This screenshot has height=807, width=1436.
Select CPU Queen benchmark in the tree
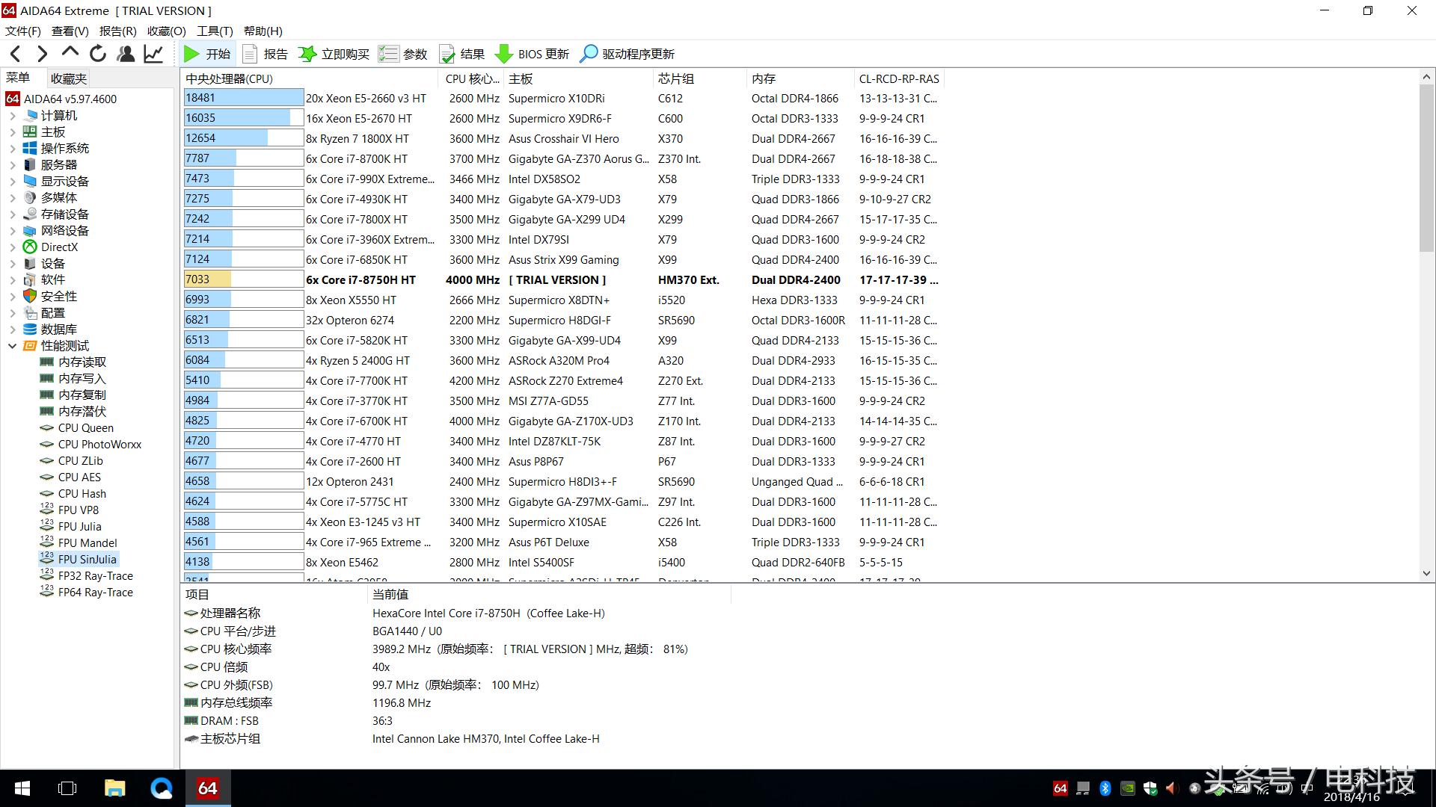point(85,428)
